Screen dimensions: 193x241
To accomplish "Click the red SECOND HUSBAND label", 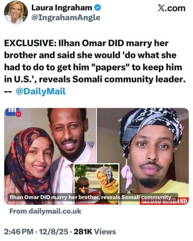I will click(x=164, y=201).
